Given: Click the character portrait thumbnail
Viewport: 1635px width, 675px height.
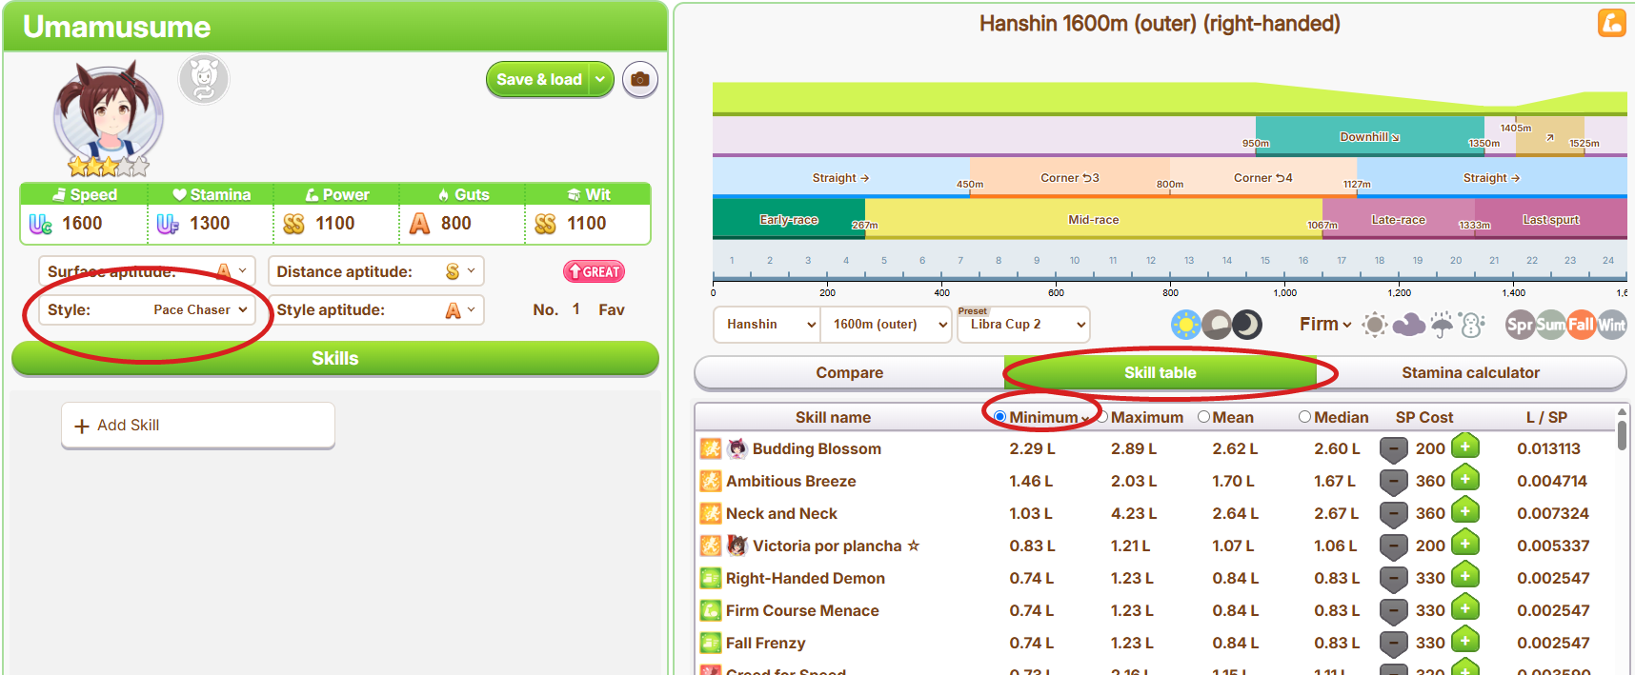Looking at the screenshot, I should coord(108,118).
